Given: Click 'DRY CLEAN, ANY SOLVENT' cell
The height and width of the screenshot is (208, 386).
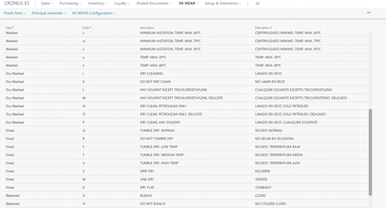Looking at the screenshot, I should tap(160, 122).
